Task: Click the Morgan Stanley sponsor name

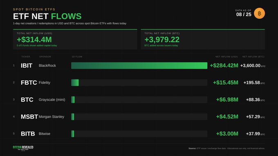Action: (52, 116)
